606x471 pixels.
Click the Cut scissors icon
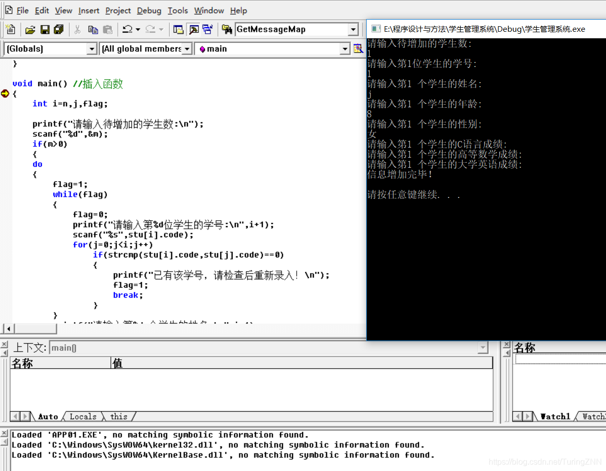point(78,29)
